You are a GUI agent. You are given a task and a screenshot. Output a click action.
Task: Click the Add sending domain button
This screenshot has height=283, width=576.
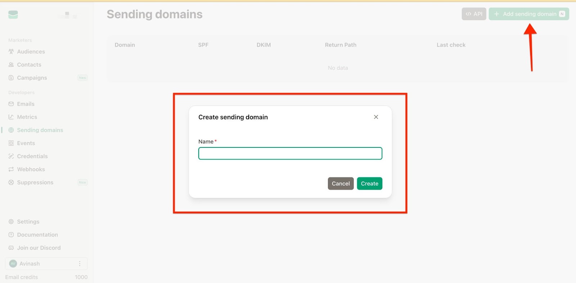[x=528, y=14]
